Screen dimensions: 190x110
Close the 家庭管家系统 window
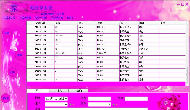pos(187,4)
